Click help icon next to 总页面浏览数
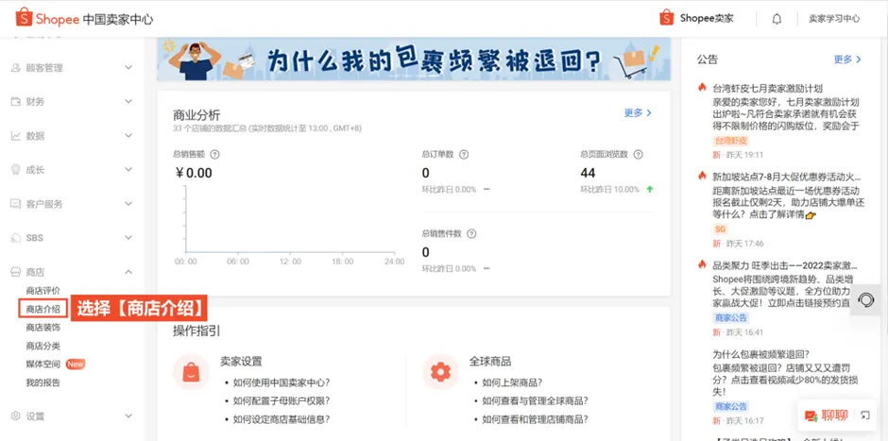Screen dimensions: 888x441 [639, 154]
